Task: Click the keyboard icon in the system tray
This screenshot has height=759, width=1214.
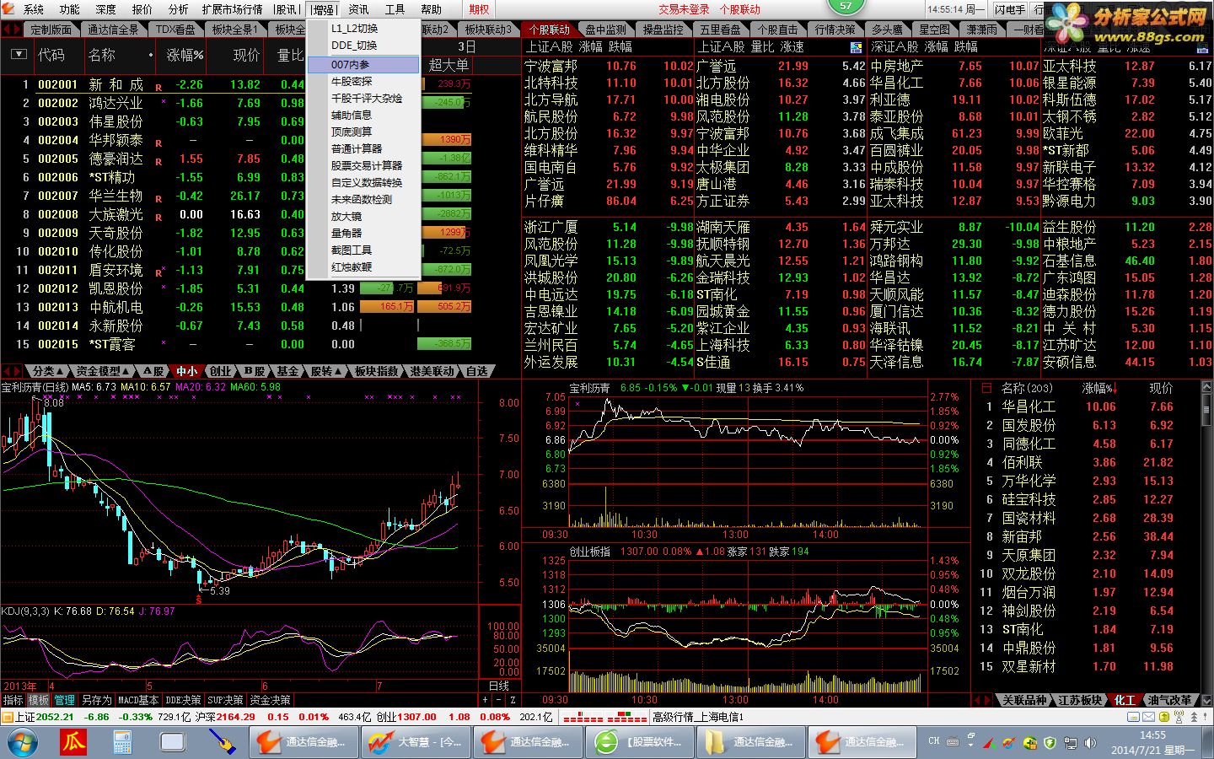Action: [x=952, y=743]
